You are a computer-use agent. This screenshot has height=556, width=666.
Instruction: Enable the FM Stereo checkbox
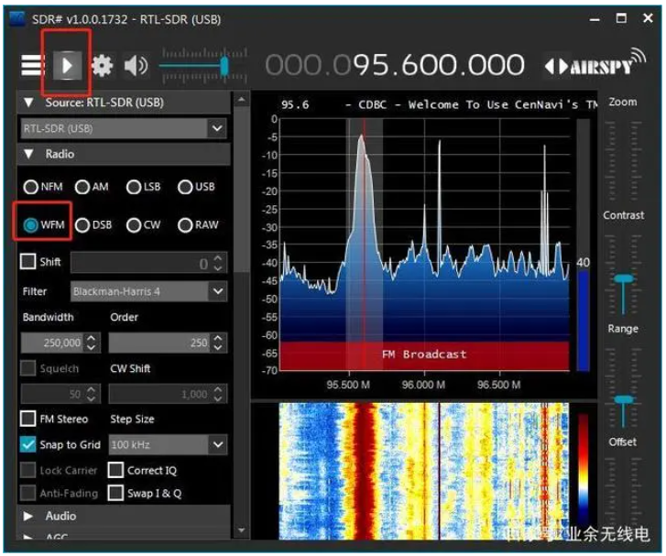[x=28, y=419]
